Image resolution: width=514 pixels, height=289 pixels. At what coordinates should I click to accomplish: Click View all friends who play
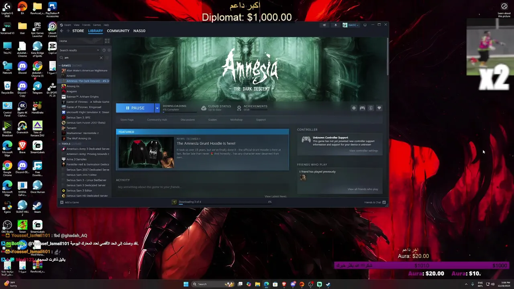[x=363, y=189]
